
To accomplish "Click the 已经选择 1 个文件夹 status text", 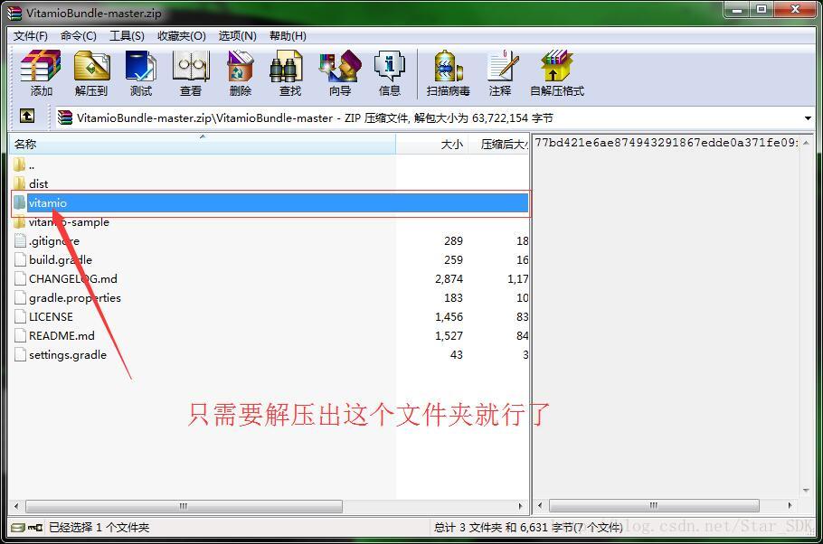I will [99, 527].
